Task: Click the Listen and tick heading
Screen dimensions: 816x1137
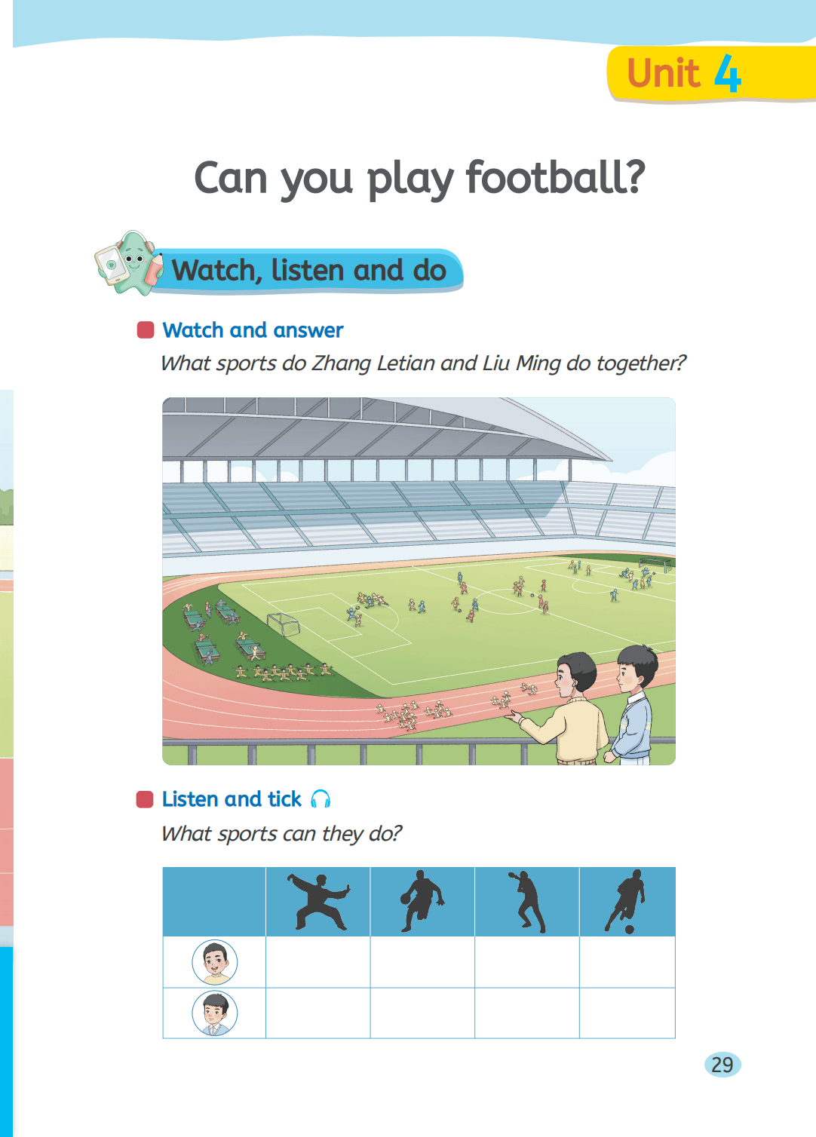Action: 232,799
